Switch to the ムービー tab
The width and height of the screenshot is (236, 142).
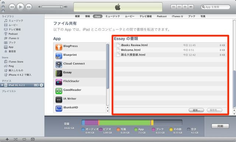129,16
